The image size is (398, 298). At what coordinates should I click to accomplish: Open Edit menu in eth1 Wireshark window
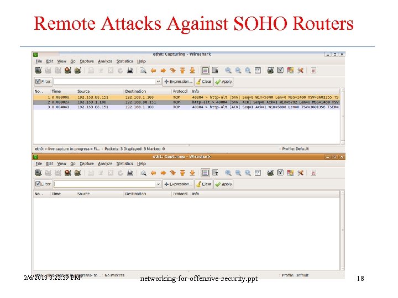click(x=50, y=164)
